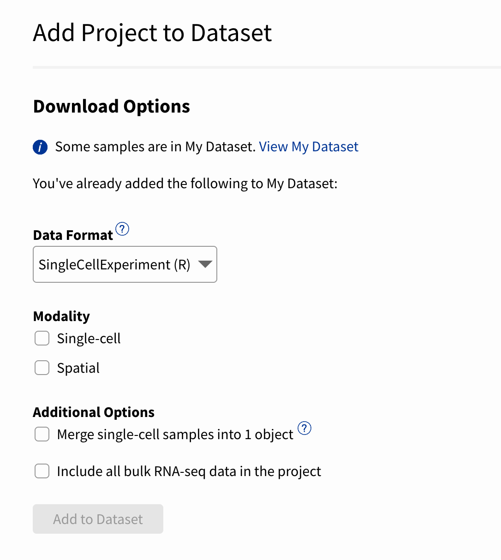Click the help icon next to Merge single-cell samples
Viewport: 501px width, 560px height.
tap(304, 428)
